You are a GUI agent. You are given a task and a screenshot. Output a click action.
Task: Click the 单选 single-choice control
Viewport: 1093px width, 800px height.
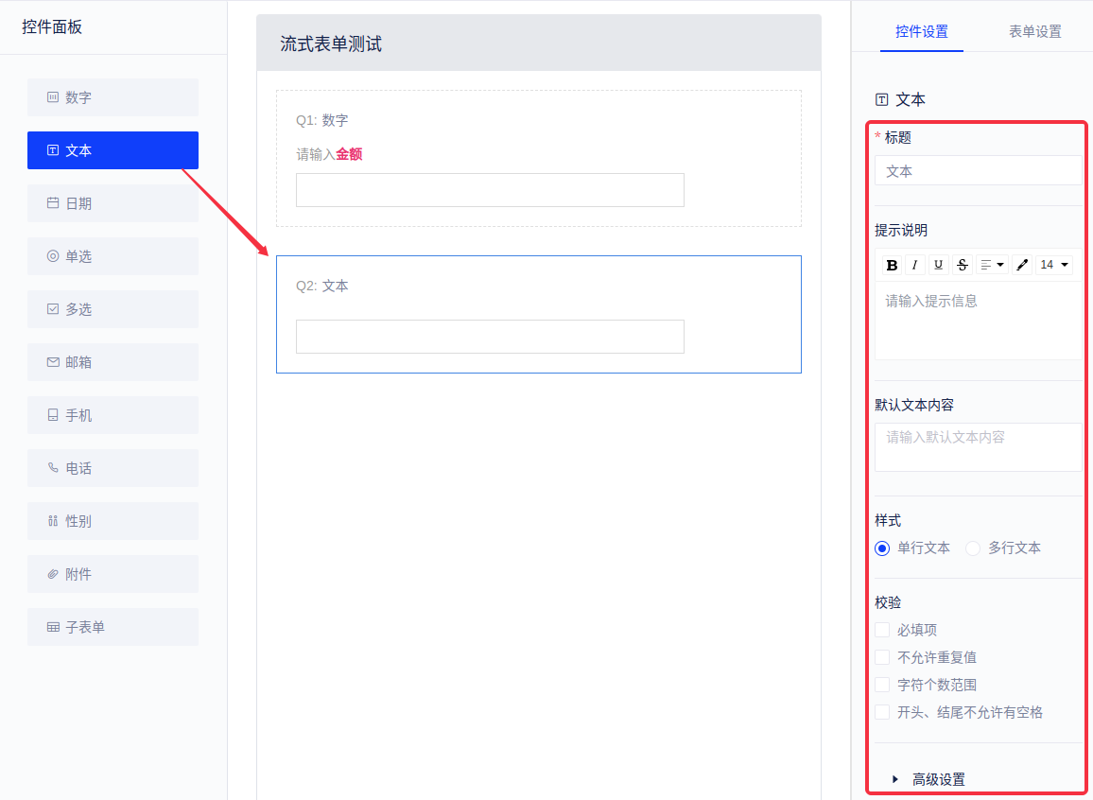(113, 256)
